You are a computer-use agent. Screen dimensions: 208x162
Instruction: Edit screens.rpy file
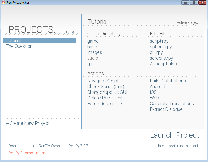coord(161,58)
